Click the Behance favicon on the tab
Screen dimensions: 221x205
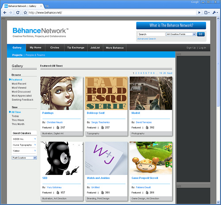(6, 6)
